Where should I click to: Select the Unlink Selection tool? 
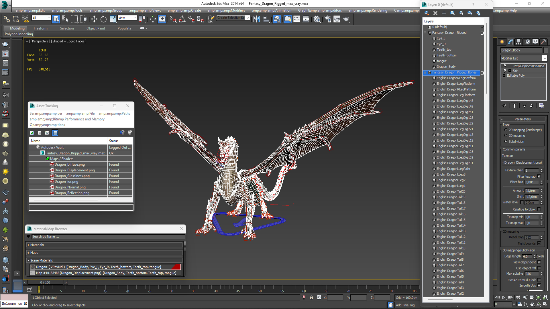(16, 19)
